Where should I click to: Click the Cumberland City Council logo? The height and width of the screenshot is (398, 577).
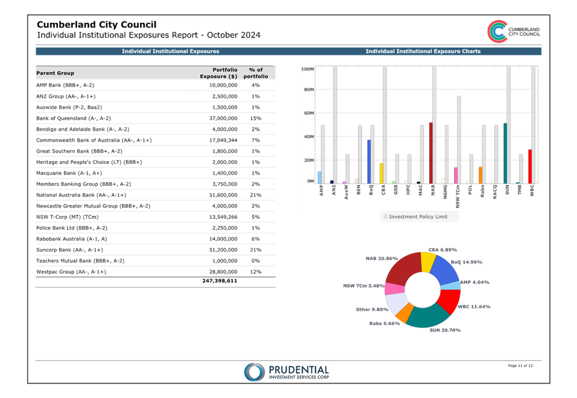tap(514, 31)
